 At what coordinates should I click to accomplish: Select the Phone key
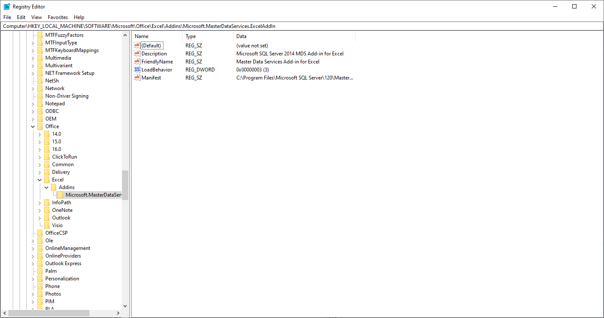click(53, 286)
